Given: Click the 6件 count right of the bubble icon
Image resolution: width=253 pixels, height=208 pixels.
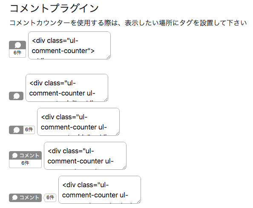Looking at the screenshot, I should [29, 129].
